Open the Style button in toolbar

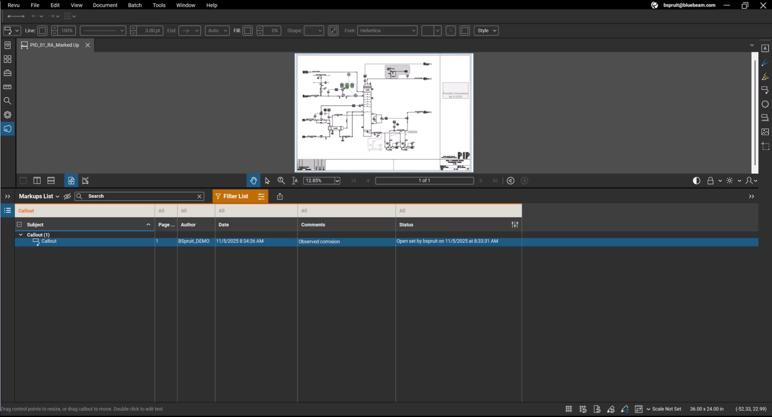[486, 31]
